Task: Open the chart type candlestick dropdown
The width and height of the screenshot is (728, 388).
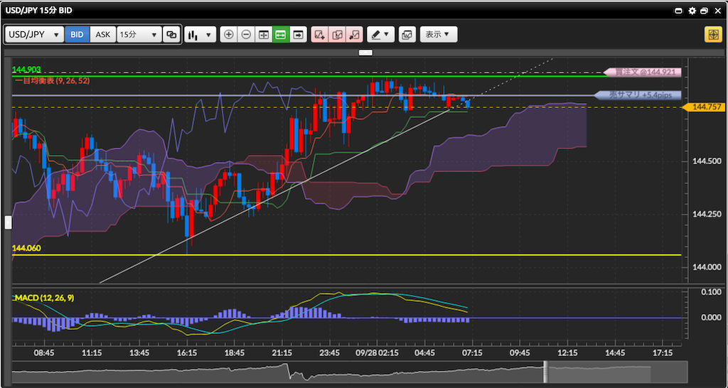Action: coord(200,35)
